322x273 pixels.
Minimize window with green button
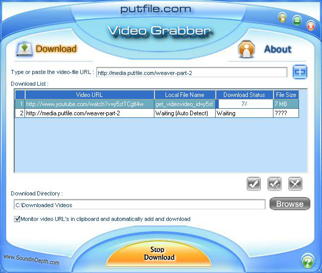pos(297,21)
